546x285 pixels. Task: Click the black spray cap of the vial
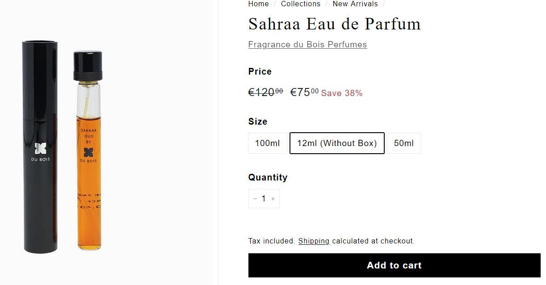click(x=88, y=65)
